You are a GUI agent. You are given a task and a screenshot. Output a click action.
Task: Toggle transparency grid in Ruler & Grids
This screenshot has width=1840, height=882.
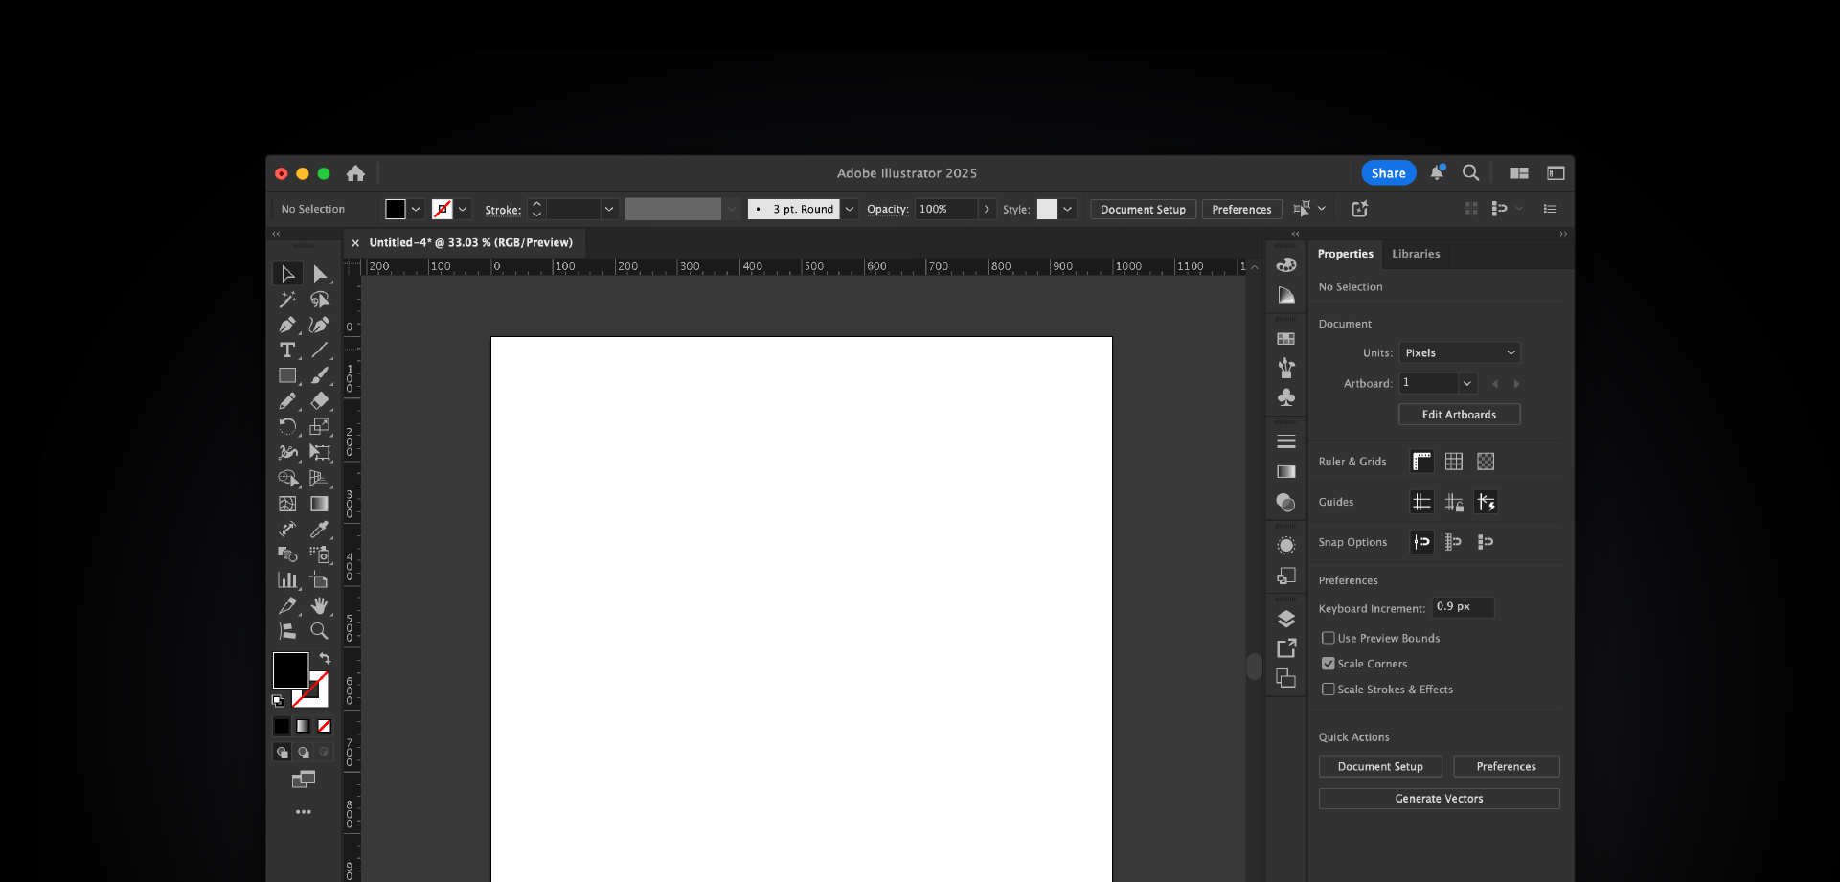pyautogui.click(x=1486, y=462)
